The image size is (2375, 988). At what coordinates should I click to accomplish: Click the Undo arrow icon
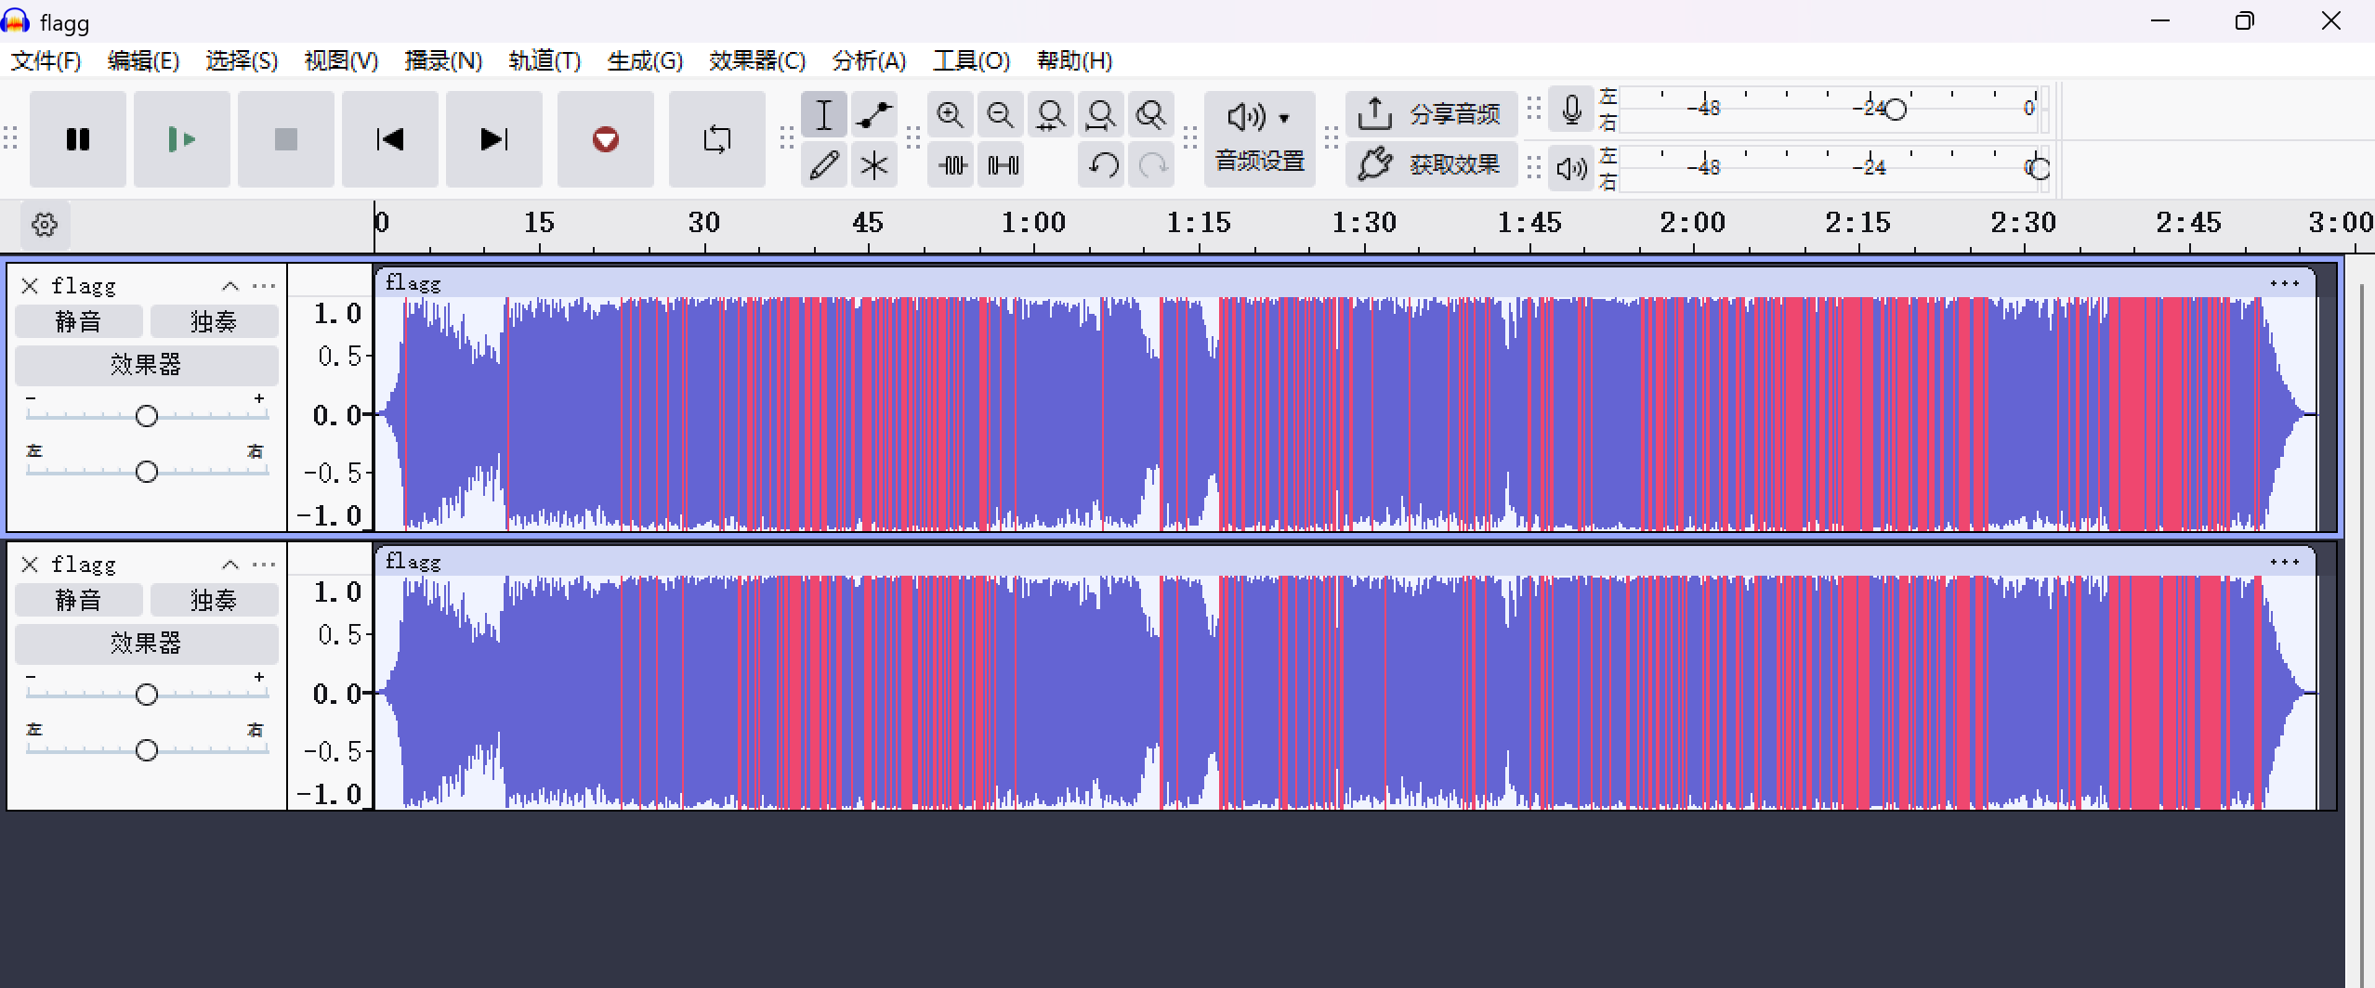pyautogui.click(x=1103, y=165)
